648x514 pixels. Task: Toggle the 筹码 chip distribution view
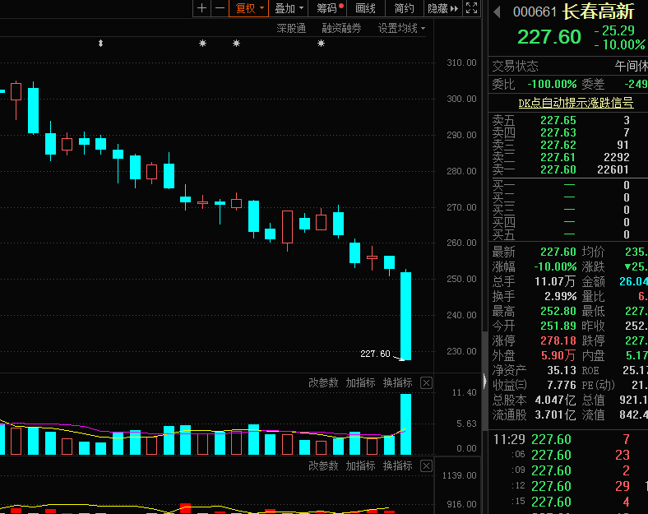tap(328, 8)
